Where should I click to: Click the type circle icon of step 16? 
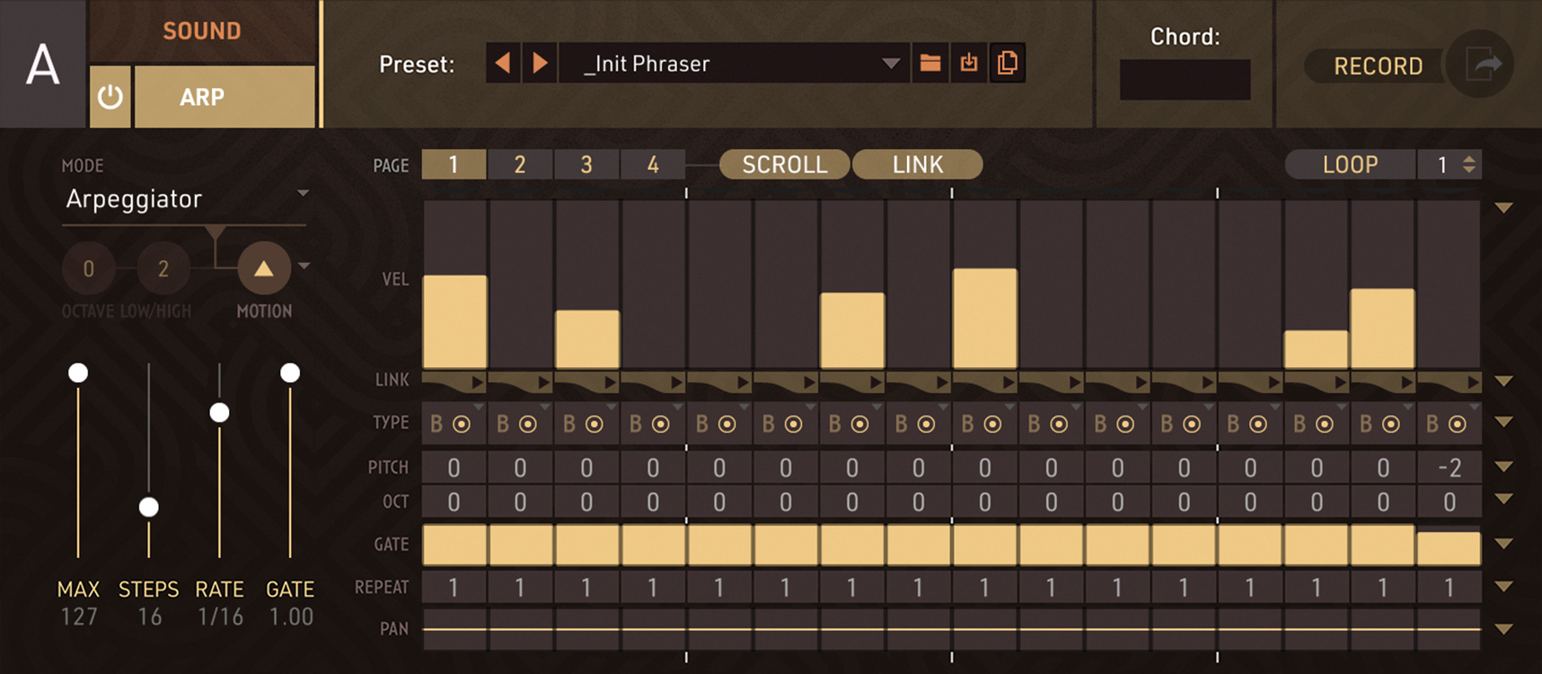tap(1458, 425)
